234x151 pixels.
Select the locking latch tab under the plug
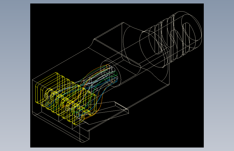pyautogui.click(x=106, y=113)
